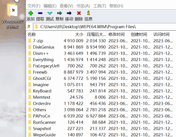Select the Freewb folder icon
Viewport: 176px width, 137px height.
pos(30,72)
